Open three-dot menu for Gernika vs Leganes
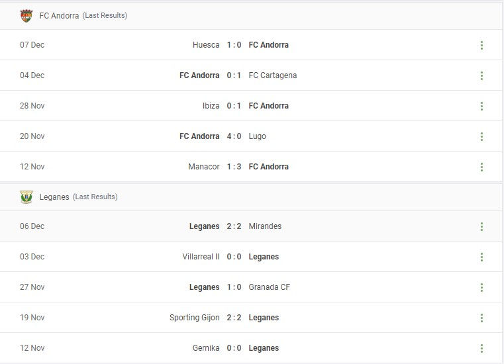 (481, 348)
